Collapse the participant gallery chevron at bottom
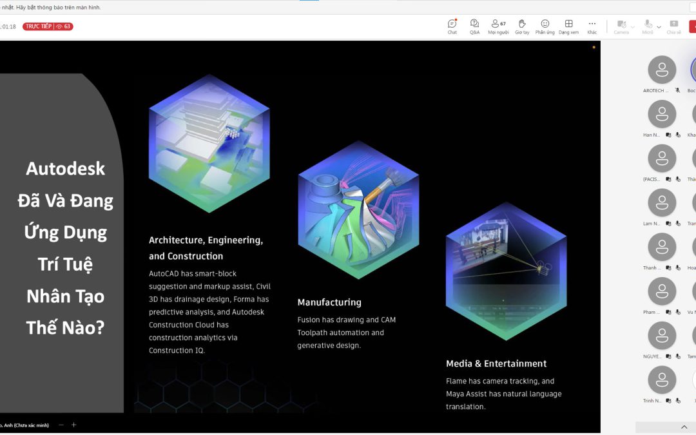The image size is (696, 435). pos(684,427)
